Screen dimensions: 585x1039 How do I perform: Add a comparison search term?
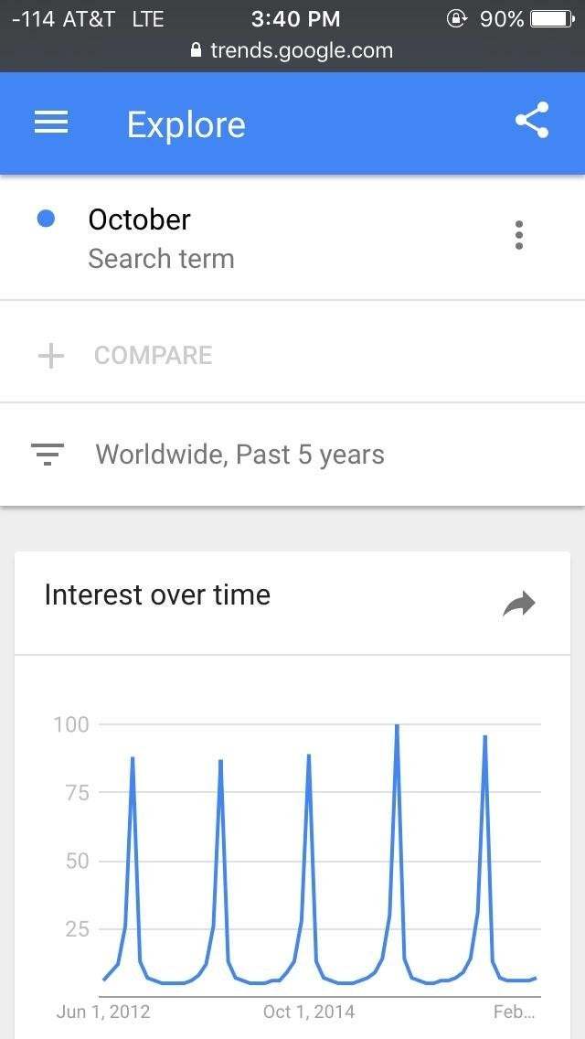coord(153,356)
